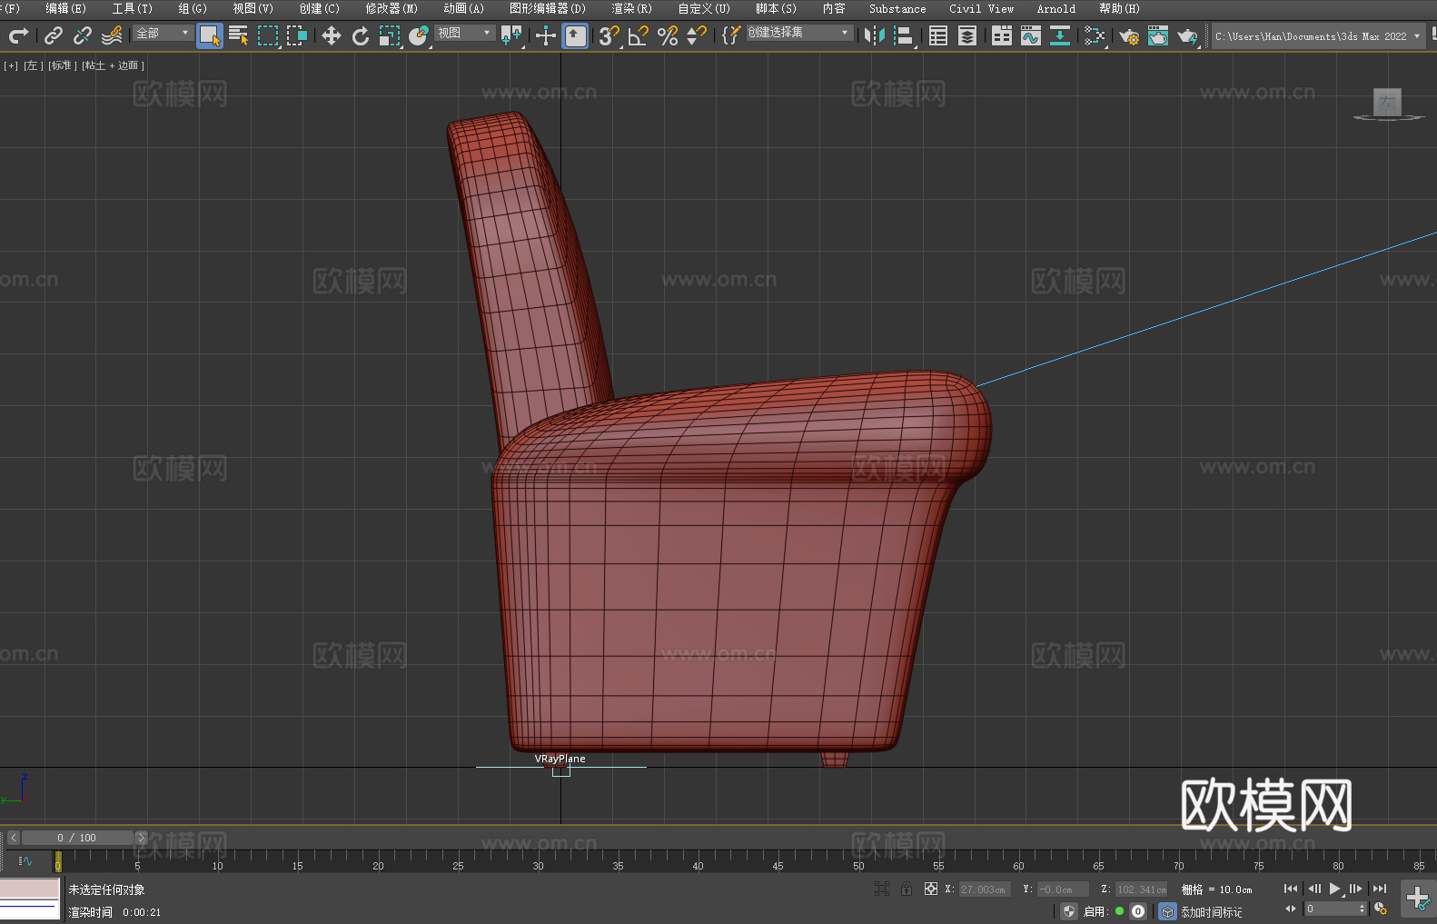Open the 组(G) menu

193,8
